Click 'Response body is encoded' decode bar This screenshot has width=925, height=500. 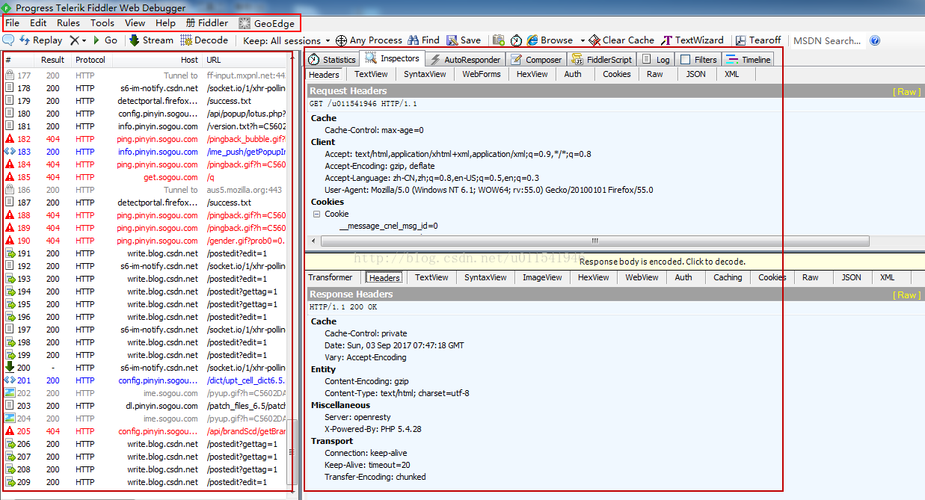615,262
